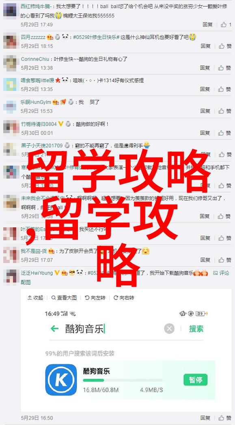Click the thumbs-up icon on CorinneChiu's comment
Screen dimensions: 235x425
click(221, 68)
